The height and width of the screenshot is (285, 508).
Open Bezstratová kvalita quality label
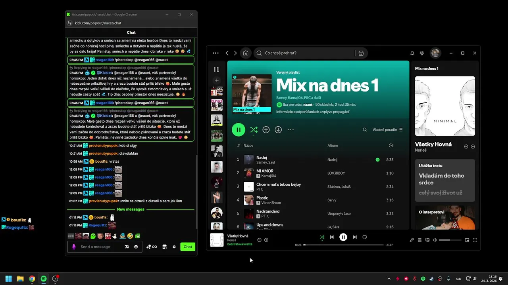240,244
